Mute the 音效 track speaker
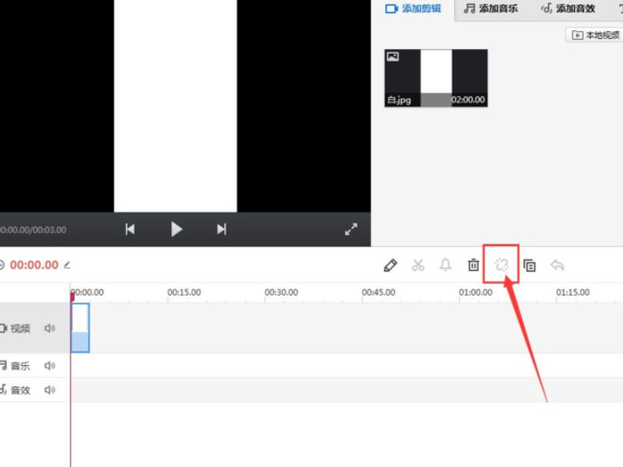Viewport: 623px width, 467px height. [x=50, y=390]
